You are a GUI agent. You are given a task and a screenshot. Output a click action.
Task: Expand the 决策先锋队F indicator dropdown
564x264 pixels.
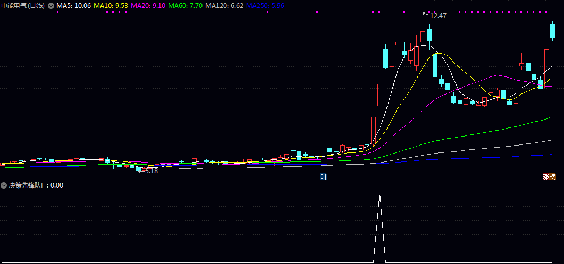click(4, 185)
